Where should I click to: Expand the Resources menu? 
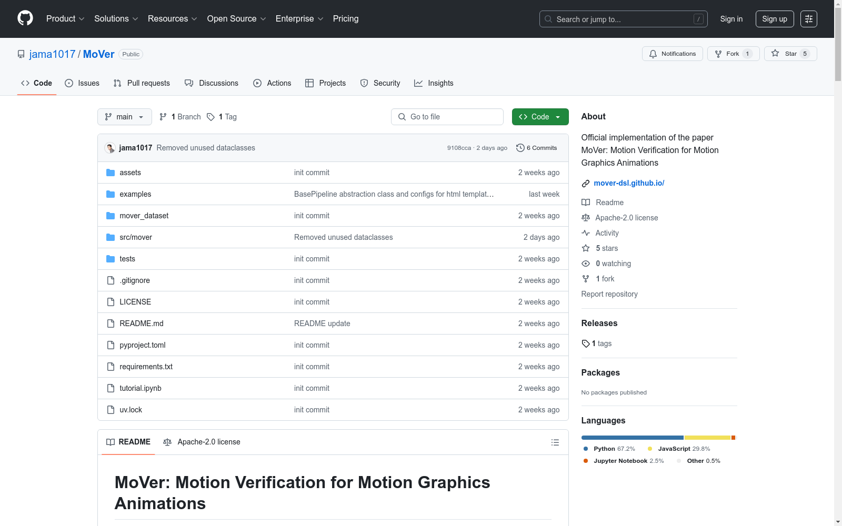click(x=173, y=19)
